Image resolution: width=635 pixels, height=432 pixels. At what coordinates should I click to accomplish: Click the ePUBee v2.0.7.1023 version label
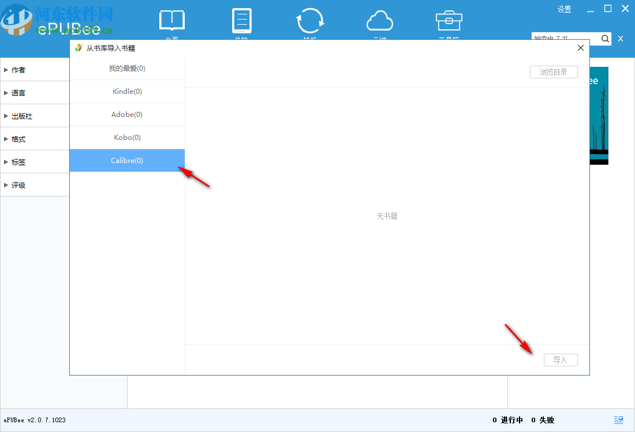coord(35,420)
